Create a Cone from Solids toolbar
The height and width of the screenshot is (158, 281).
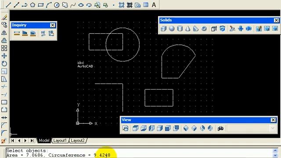click(188, 29)
